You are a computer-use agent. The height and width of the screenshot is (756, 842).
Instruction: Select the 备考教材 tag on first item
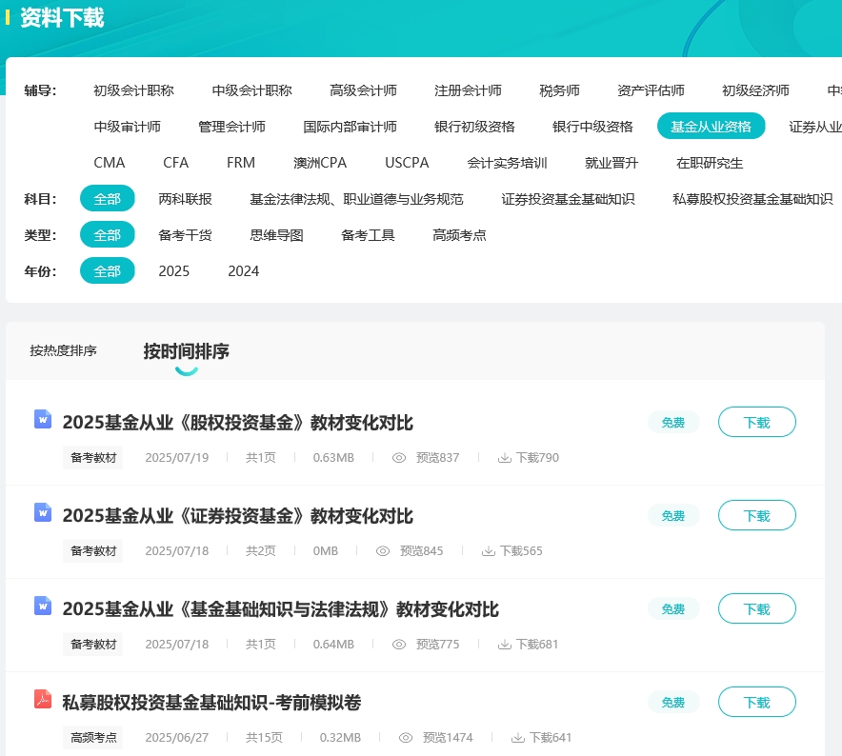point(92,457)
